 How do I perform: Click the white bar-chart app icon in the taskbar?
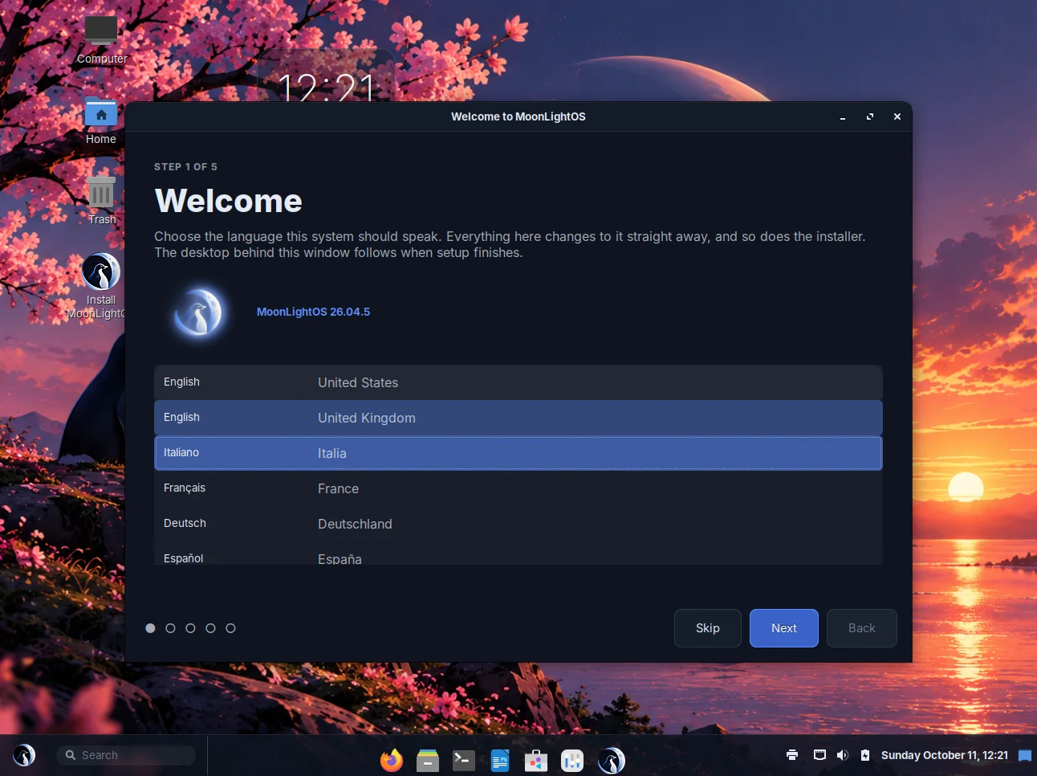[x=572, y=760]
